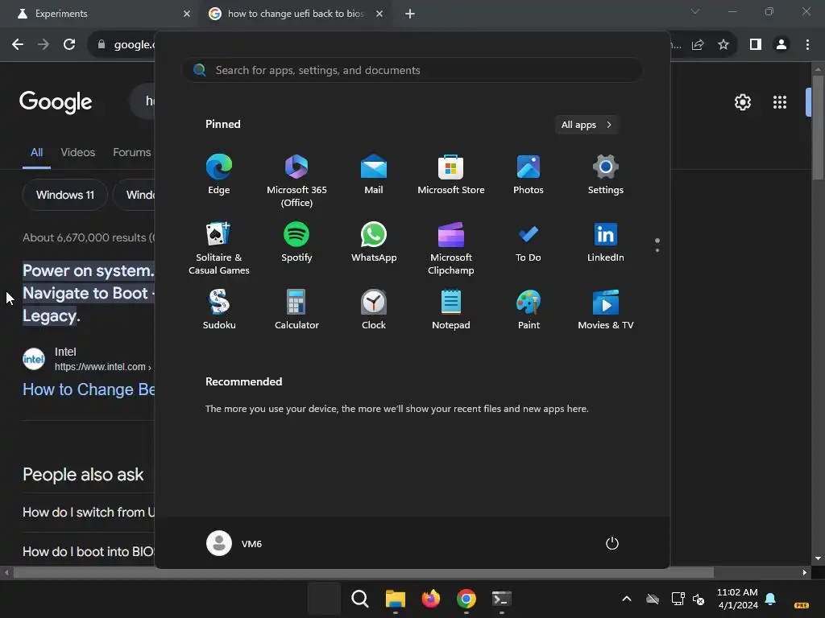Toggle the Chrome side panel
This screenshot has height=618, width=825.
click(756, 45)
